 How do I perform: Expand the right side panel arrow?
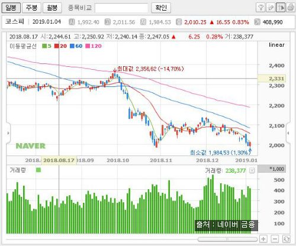[x=288, y=133]
